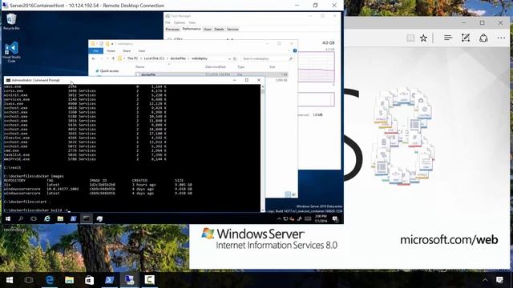Open Home ribbon tab in File Explorer
Screen dimensions: 513x288
point(111,51)
